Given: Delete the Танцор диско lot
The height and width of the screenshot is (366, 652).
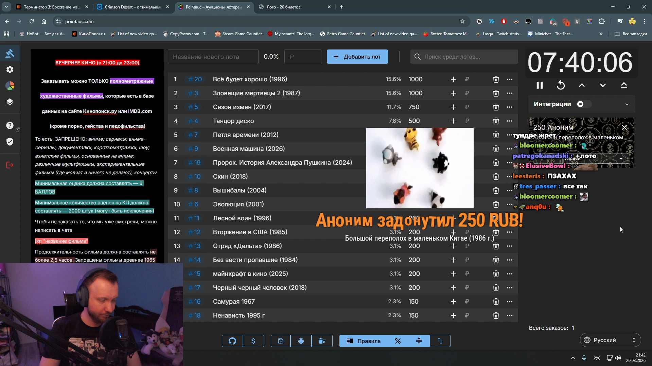Looking at the screenshot, I should point(496,121).
